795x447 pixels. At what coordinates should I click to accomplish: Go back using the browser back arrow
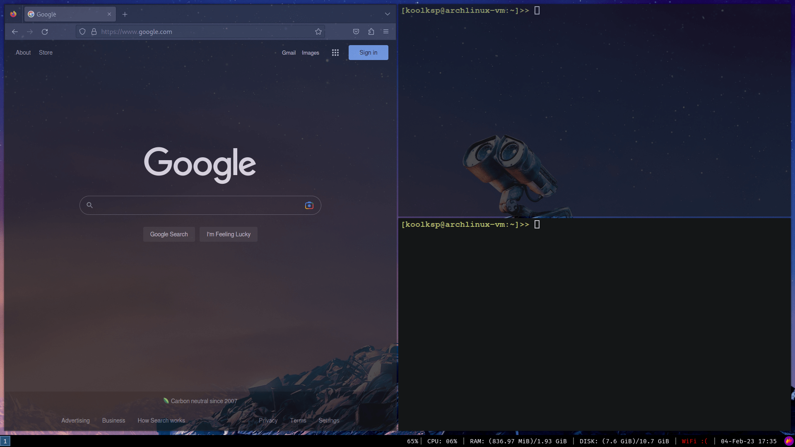(x=15, y=32)
